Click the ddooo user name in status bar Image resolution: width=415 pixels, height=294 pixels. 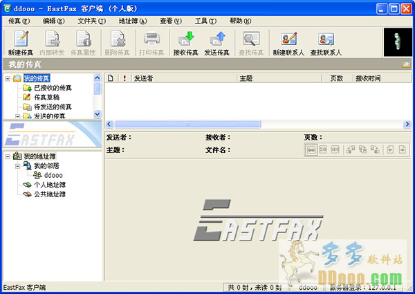tap(308, 288)
